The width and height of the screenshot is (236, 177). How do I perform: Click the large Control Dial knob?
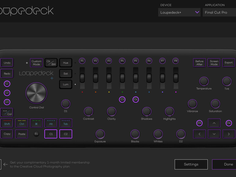click(36, 93)
